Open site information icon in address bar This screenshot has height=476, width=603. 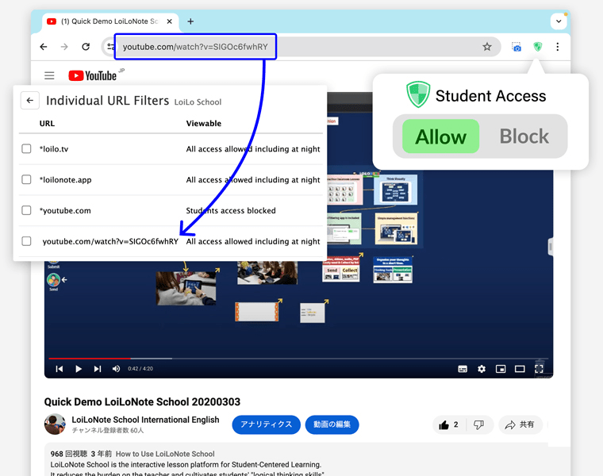[110, 47]
